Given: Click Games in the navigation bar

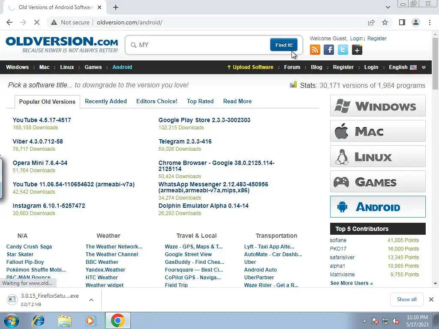Looking at the screenshot, I should tap(93, 67).
